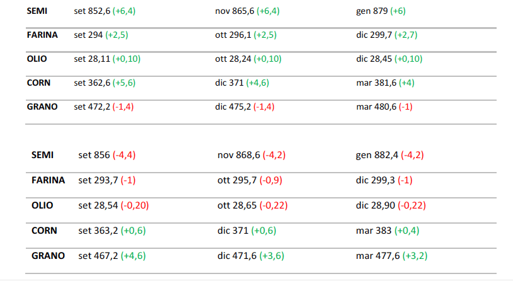The image size is (513, 281).
Task: Click the set 856 (-4,4) cell
Action: tap(106, 155)
